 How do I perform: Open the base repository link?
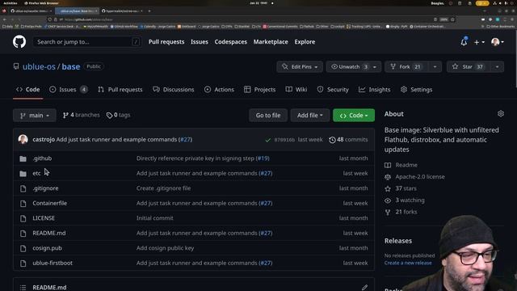71,66
